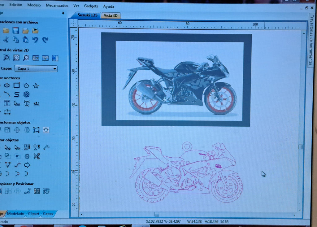Zoom to fit the drawing area
The image size is (317, 227).
(x=16, y=58)
